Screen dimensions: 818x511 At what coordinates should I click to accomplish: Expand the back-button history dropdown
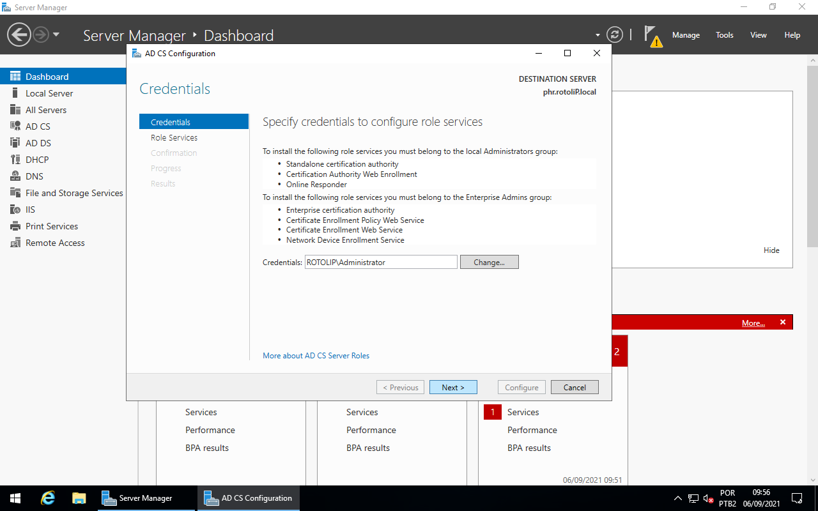point(56,36)
